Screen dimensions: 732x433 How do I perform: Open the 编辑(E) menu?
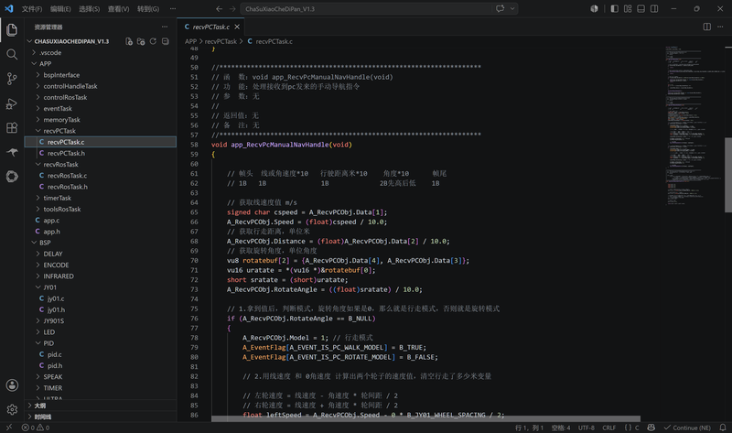pyautogui.click(x=60, y=9)
